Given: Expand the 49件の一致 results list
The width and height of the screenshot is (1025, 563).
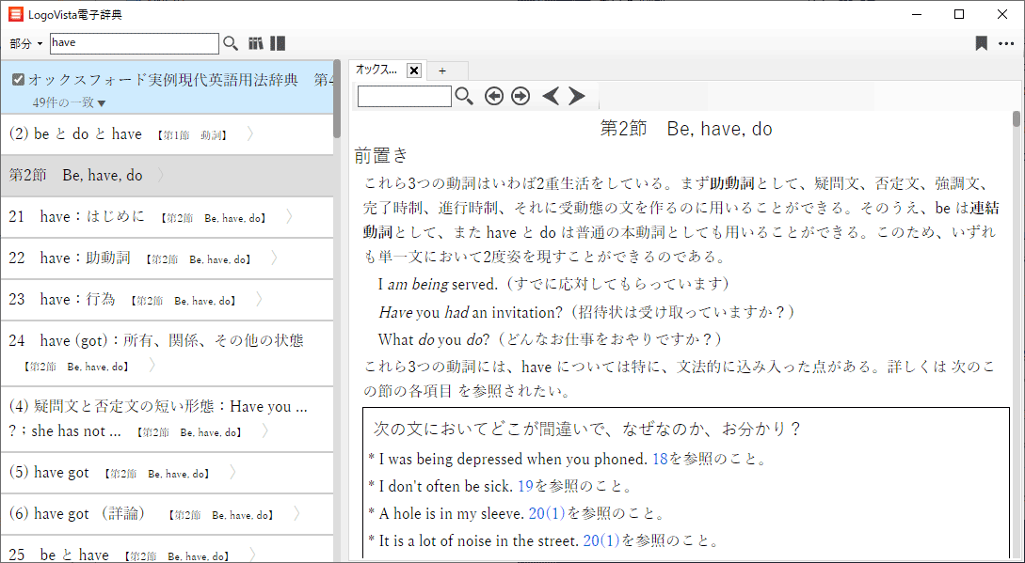Looking at the screenshot, I should click(102, 103).
